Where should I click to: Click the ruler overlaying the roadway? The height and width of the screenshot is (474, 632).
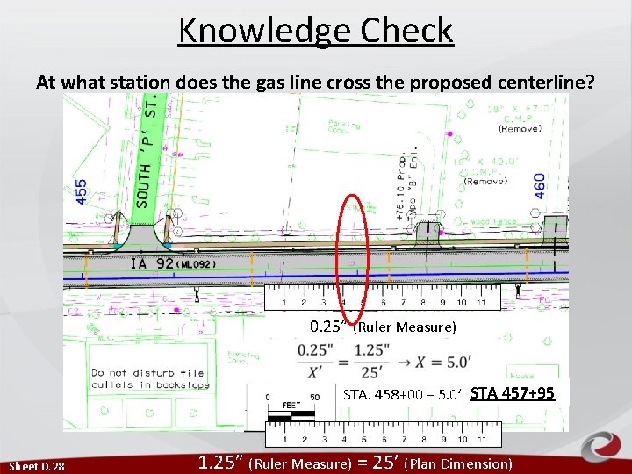382,298
